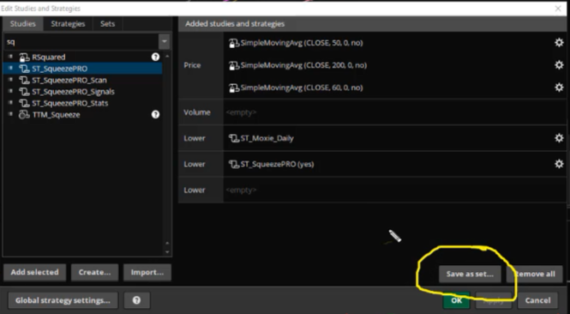570x314 pixels.
Task: Click locked icon of SimpleMovingAvg CLOSE 200
Action: pyautogui.click(x=233, y=65)
